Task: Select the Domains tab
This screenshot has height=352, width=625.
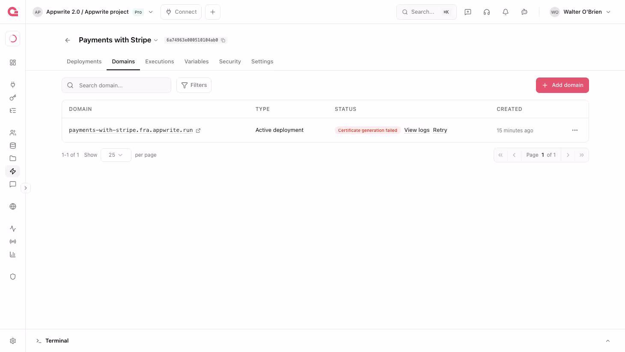Action: [x=123, y=62]
